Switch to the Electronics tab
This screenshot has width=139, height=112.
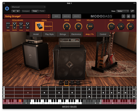(x=76, y=34)
